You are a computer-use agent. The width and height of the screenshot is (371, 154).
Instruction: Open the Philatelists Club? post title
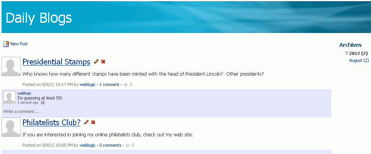(52, 123)
